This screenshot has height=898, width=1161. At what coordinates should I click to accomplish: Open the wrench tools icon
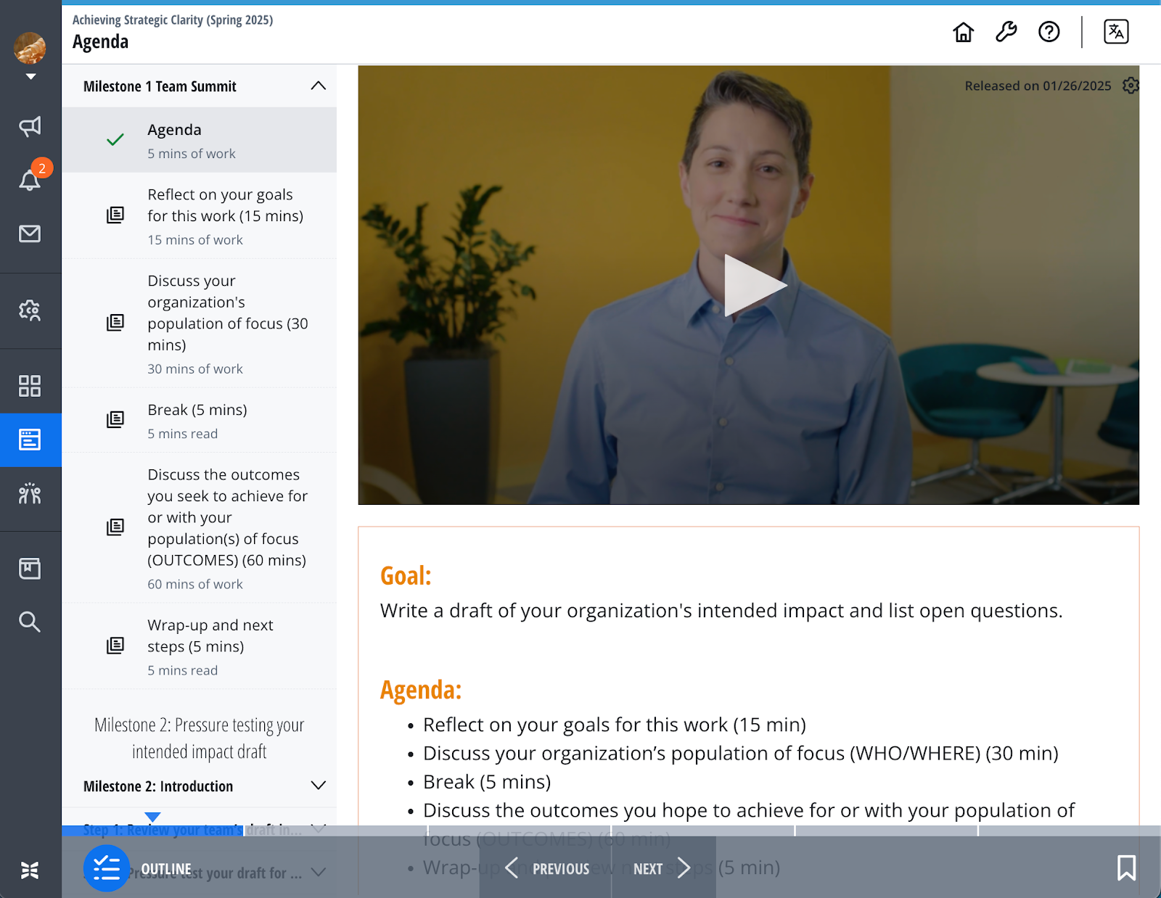point(1006,32)
